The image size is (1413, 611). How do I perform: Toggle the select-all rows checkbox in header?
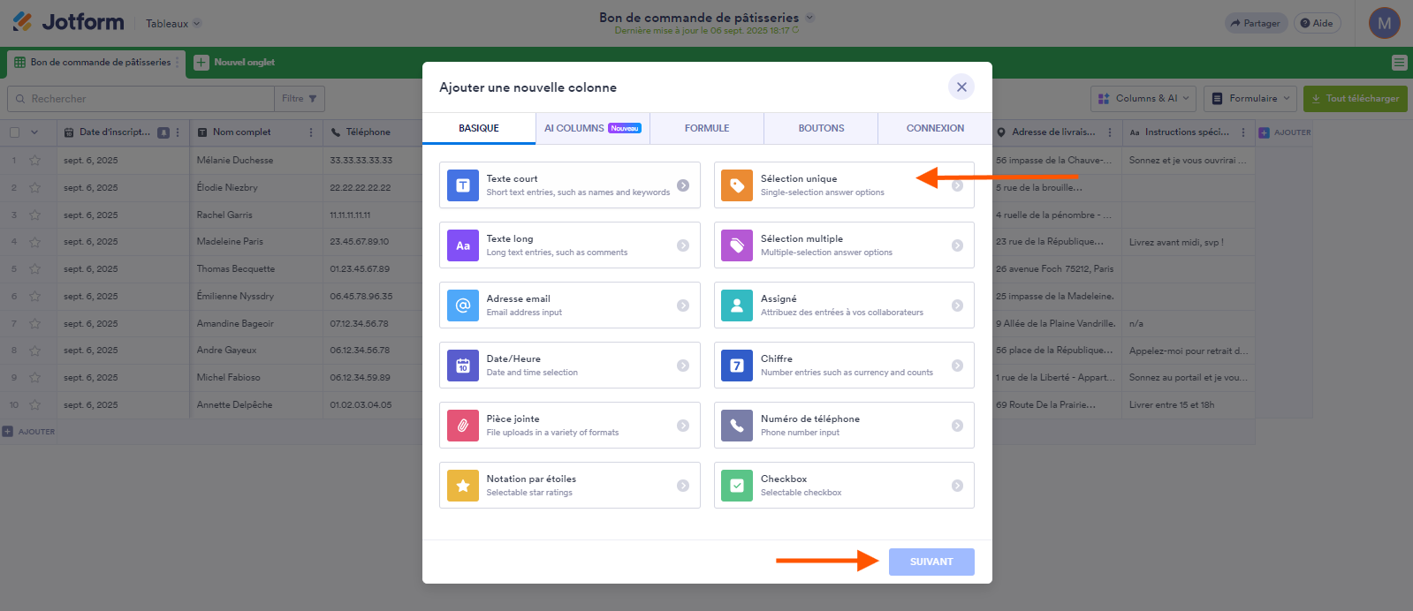(14, 132)
